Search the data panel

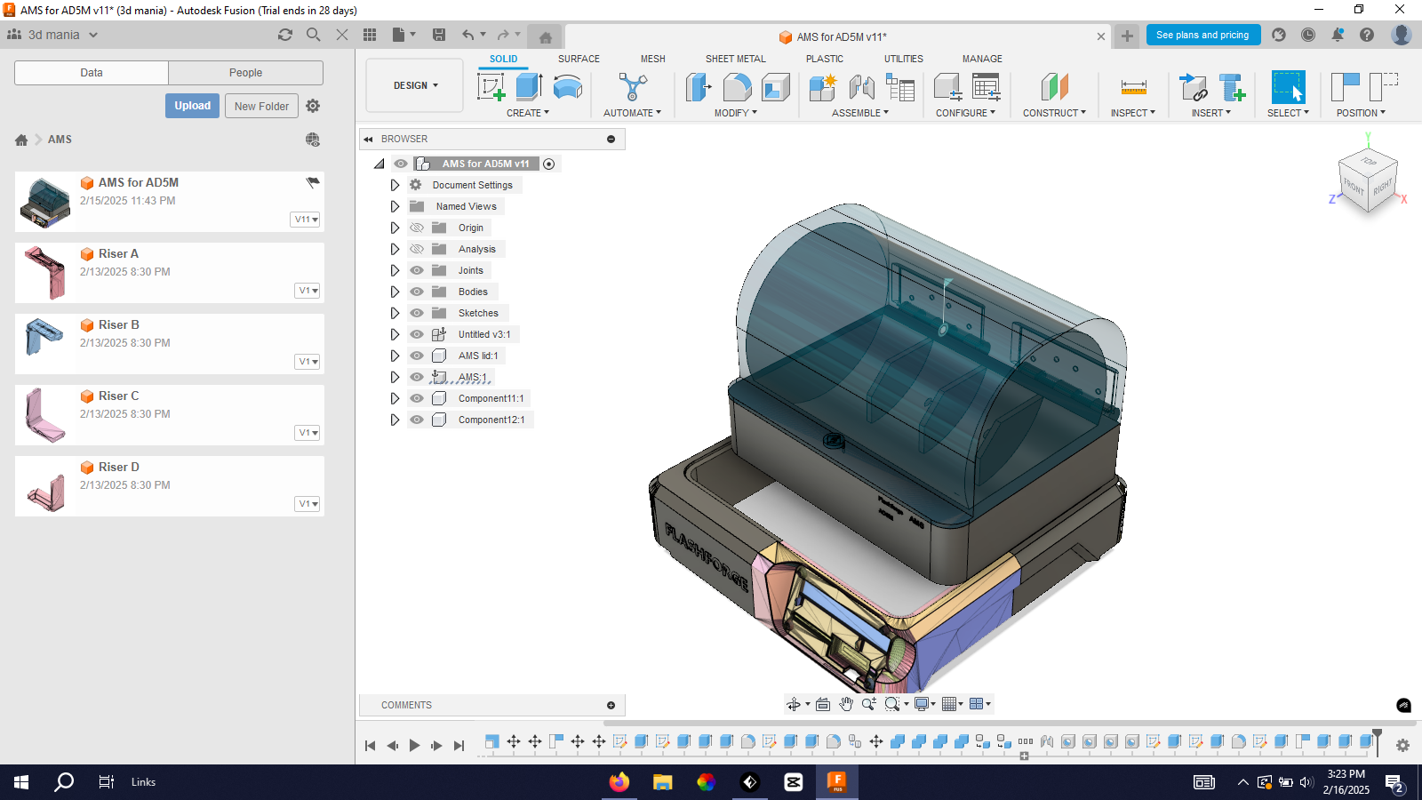tap(314, 35)
